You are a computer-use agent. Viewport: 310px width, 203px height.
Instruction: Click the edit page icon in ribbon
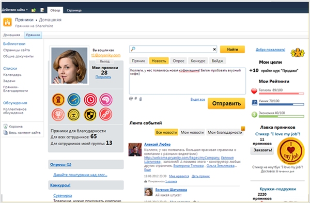[42, 10]
